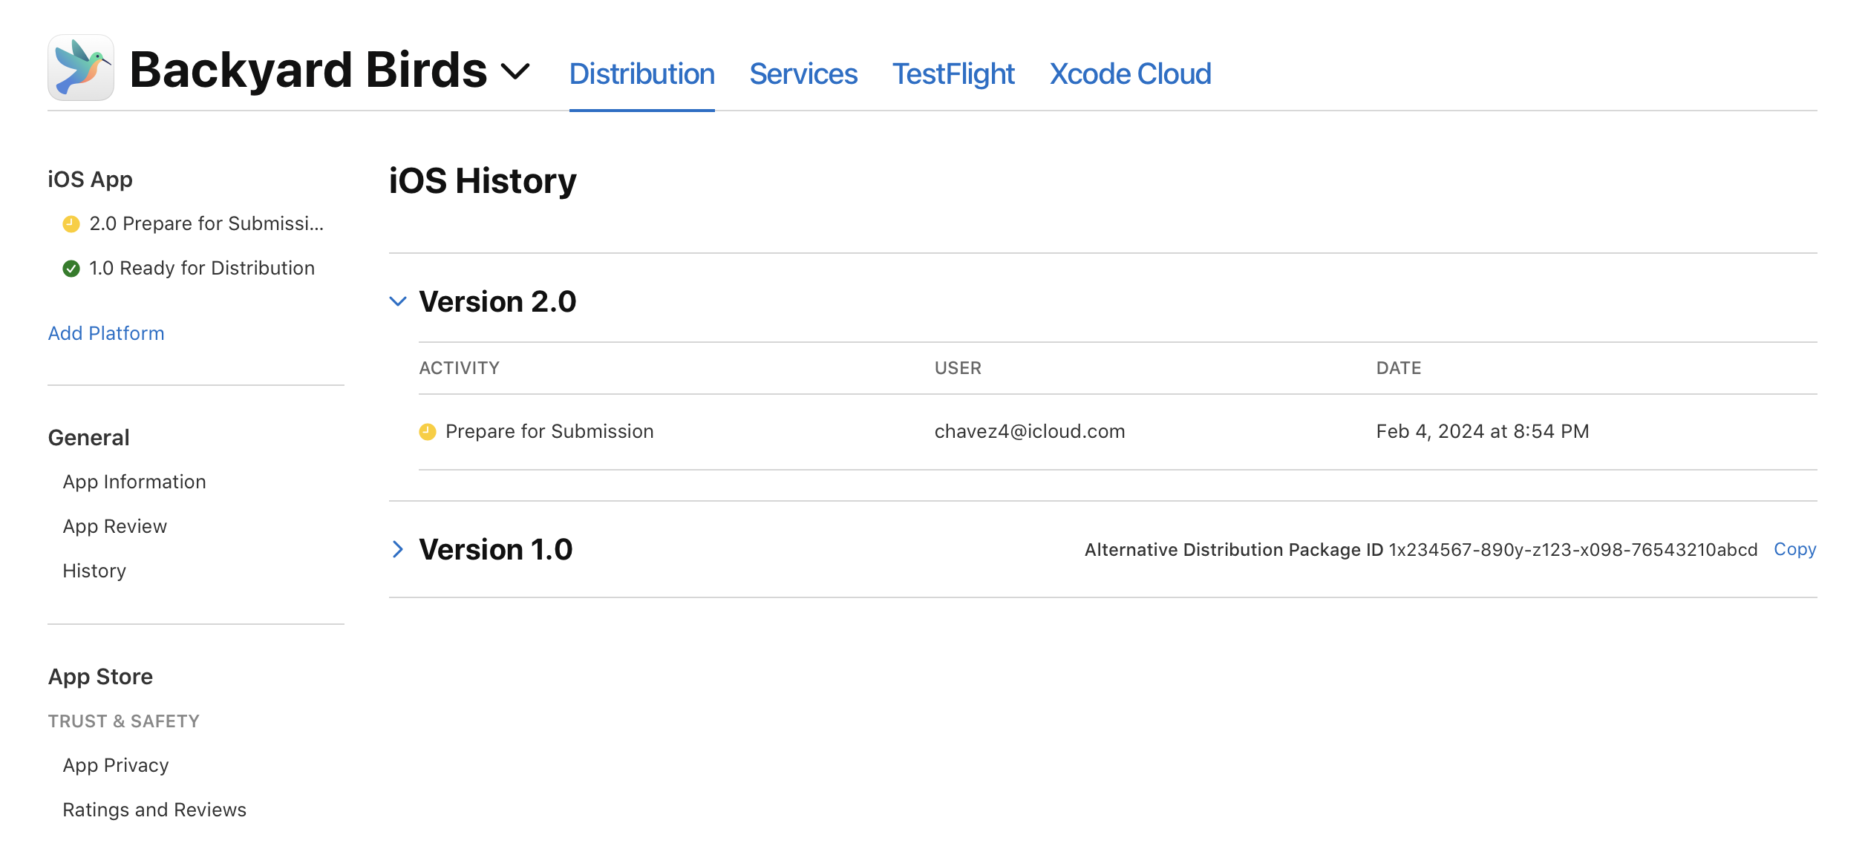Open App Information settings

[134, 480]
